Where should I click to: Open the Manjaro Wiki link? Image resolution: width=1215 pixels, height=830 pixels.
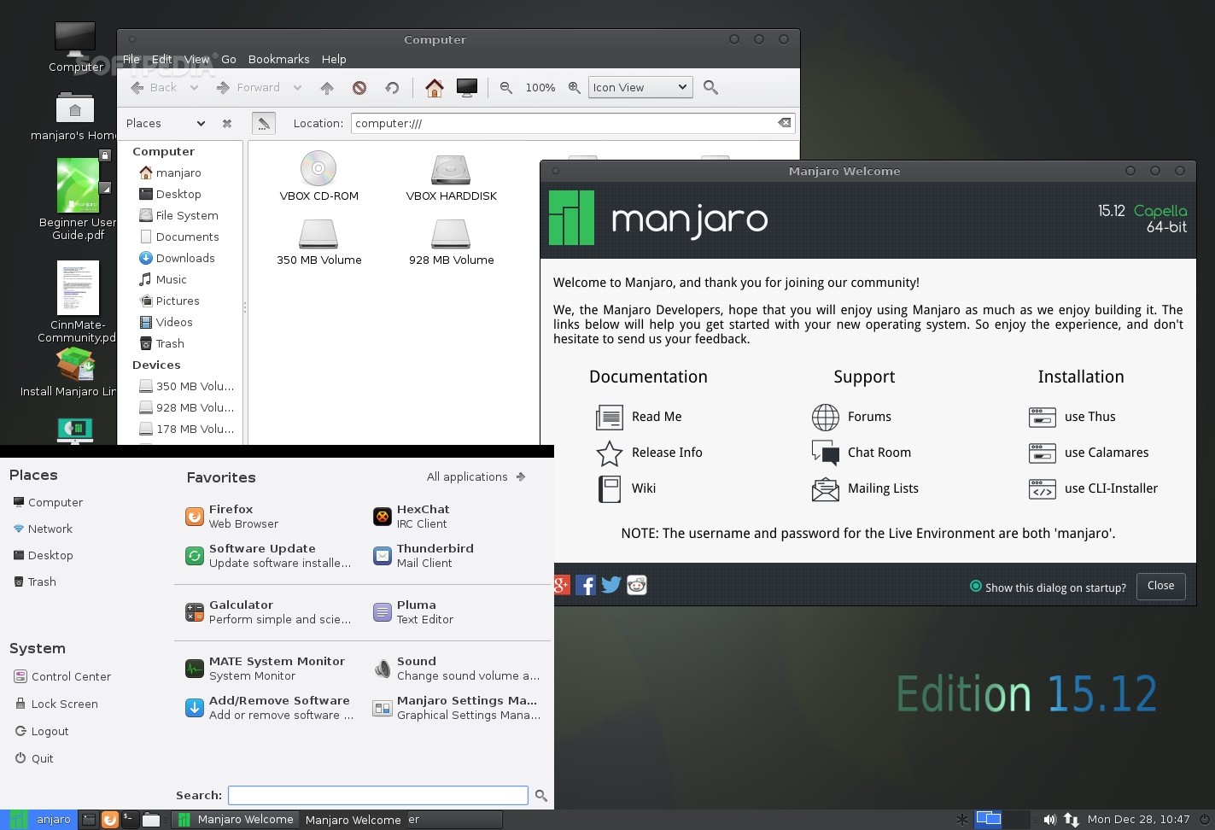click(627, 488)
